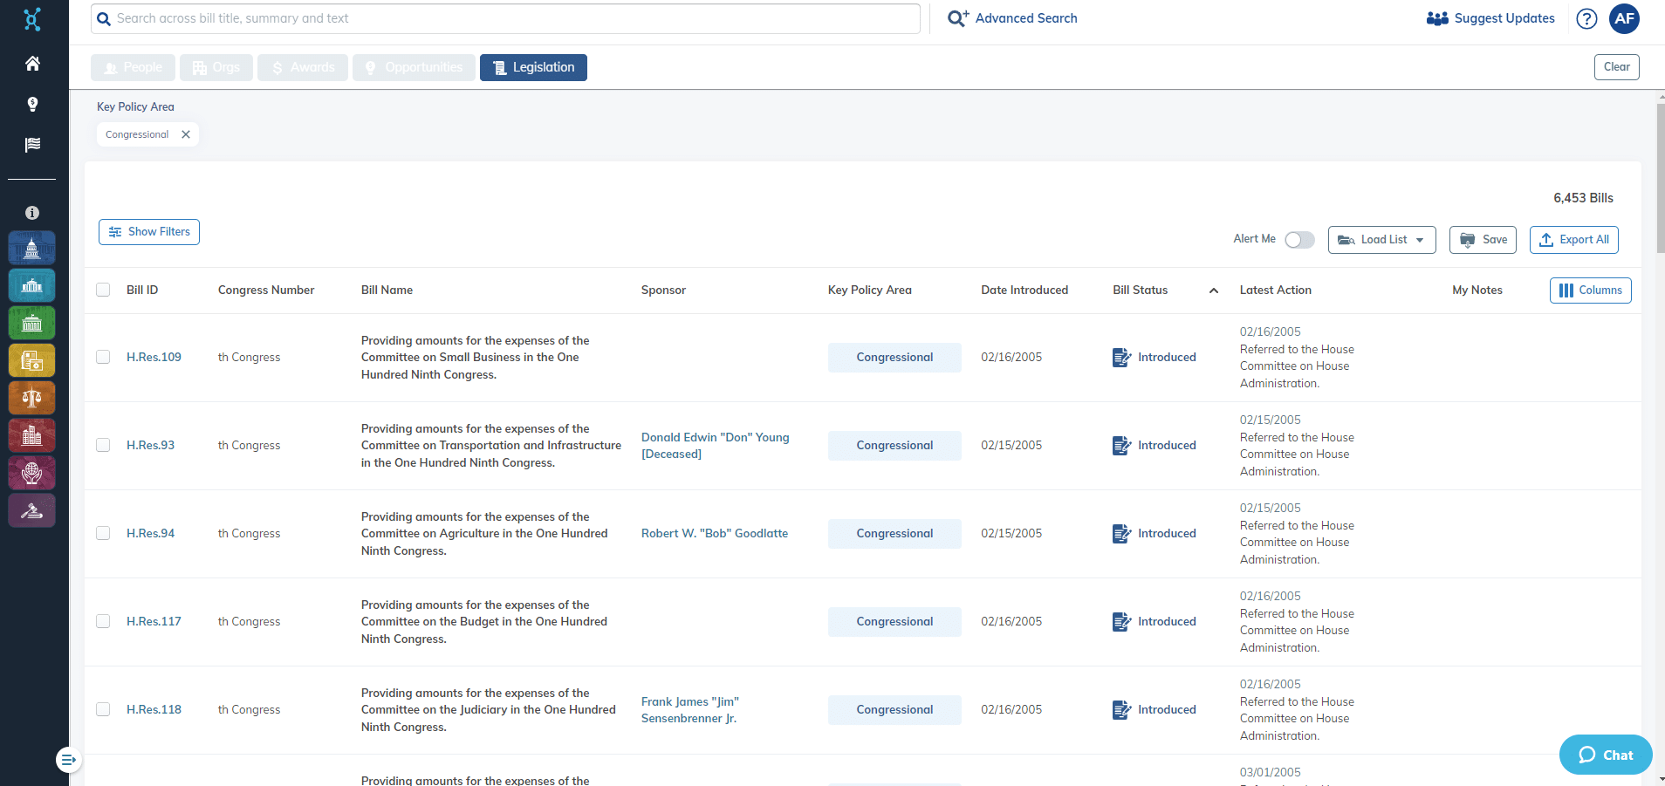
Task: Open the blue Capitol dome module tile
Action: click(32, 249)
